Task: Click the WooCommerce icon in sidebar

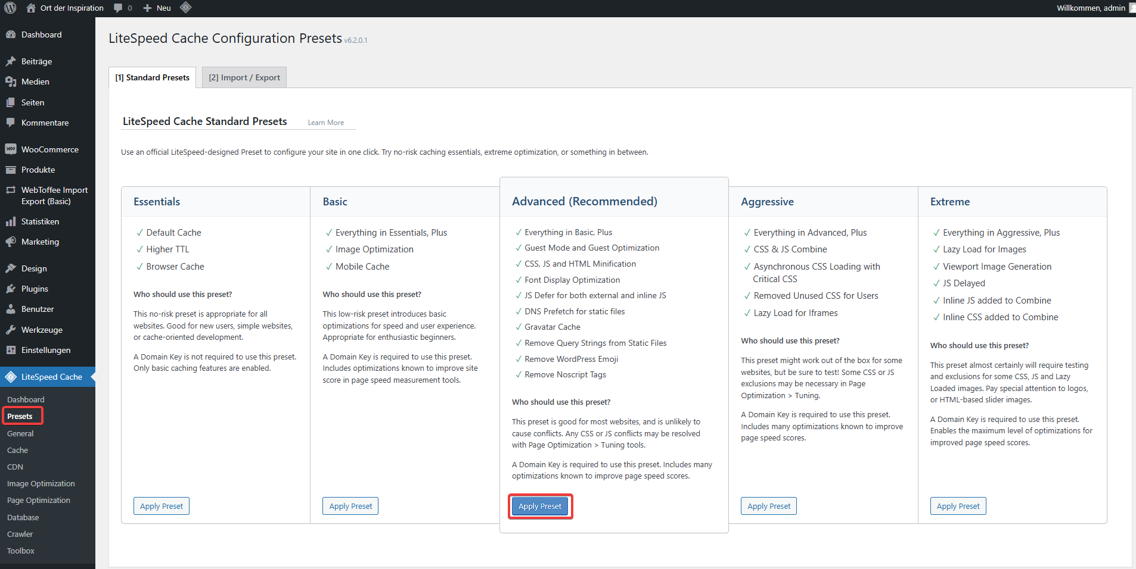Action: pos(11,149)
